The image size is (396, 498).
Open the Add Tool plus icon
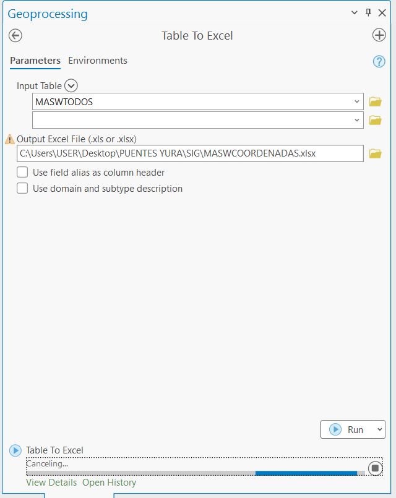tap(379, 35)
